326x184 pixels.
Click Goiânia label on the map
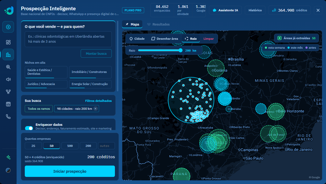[221, 70]
